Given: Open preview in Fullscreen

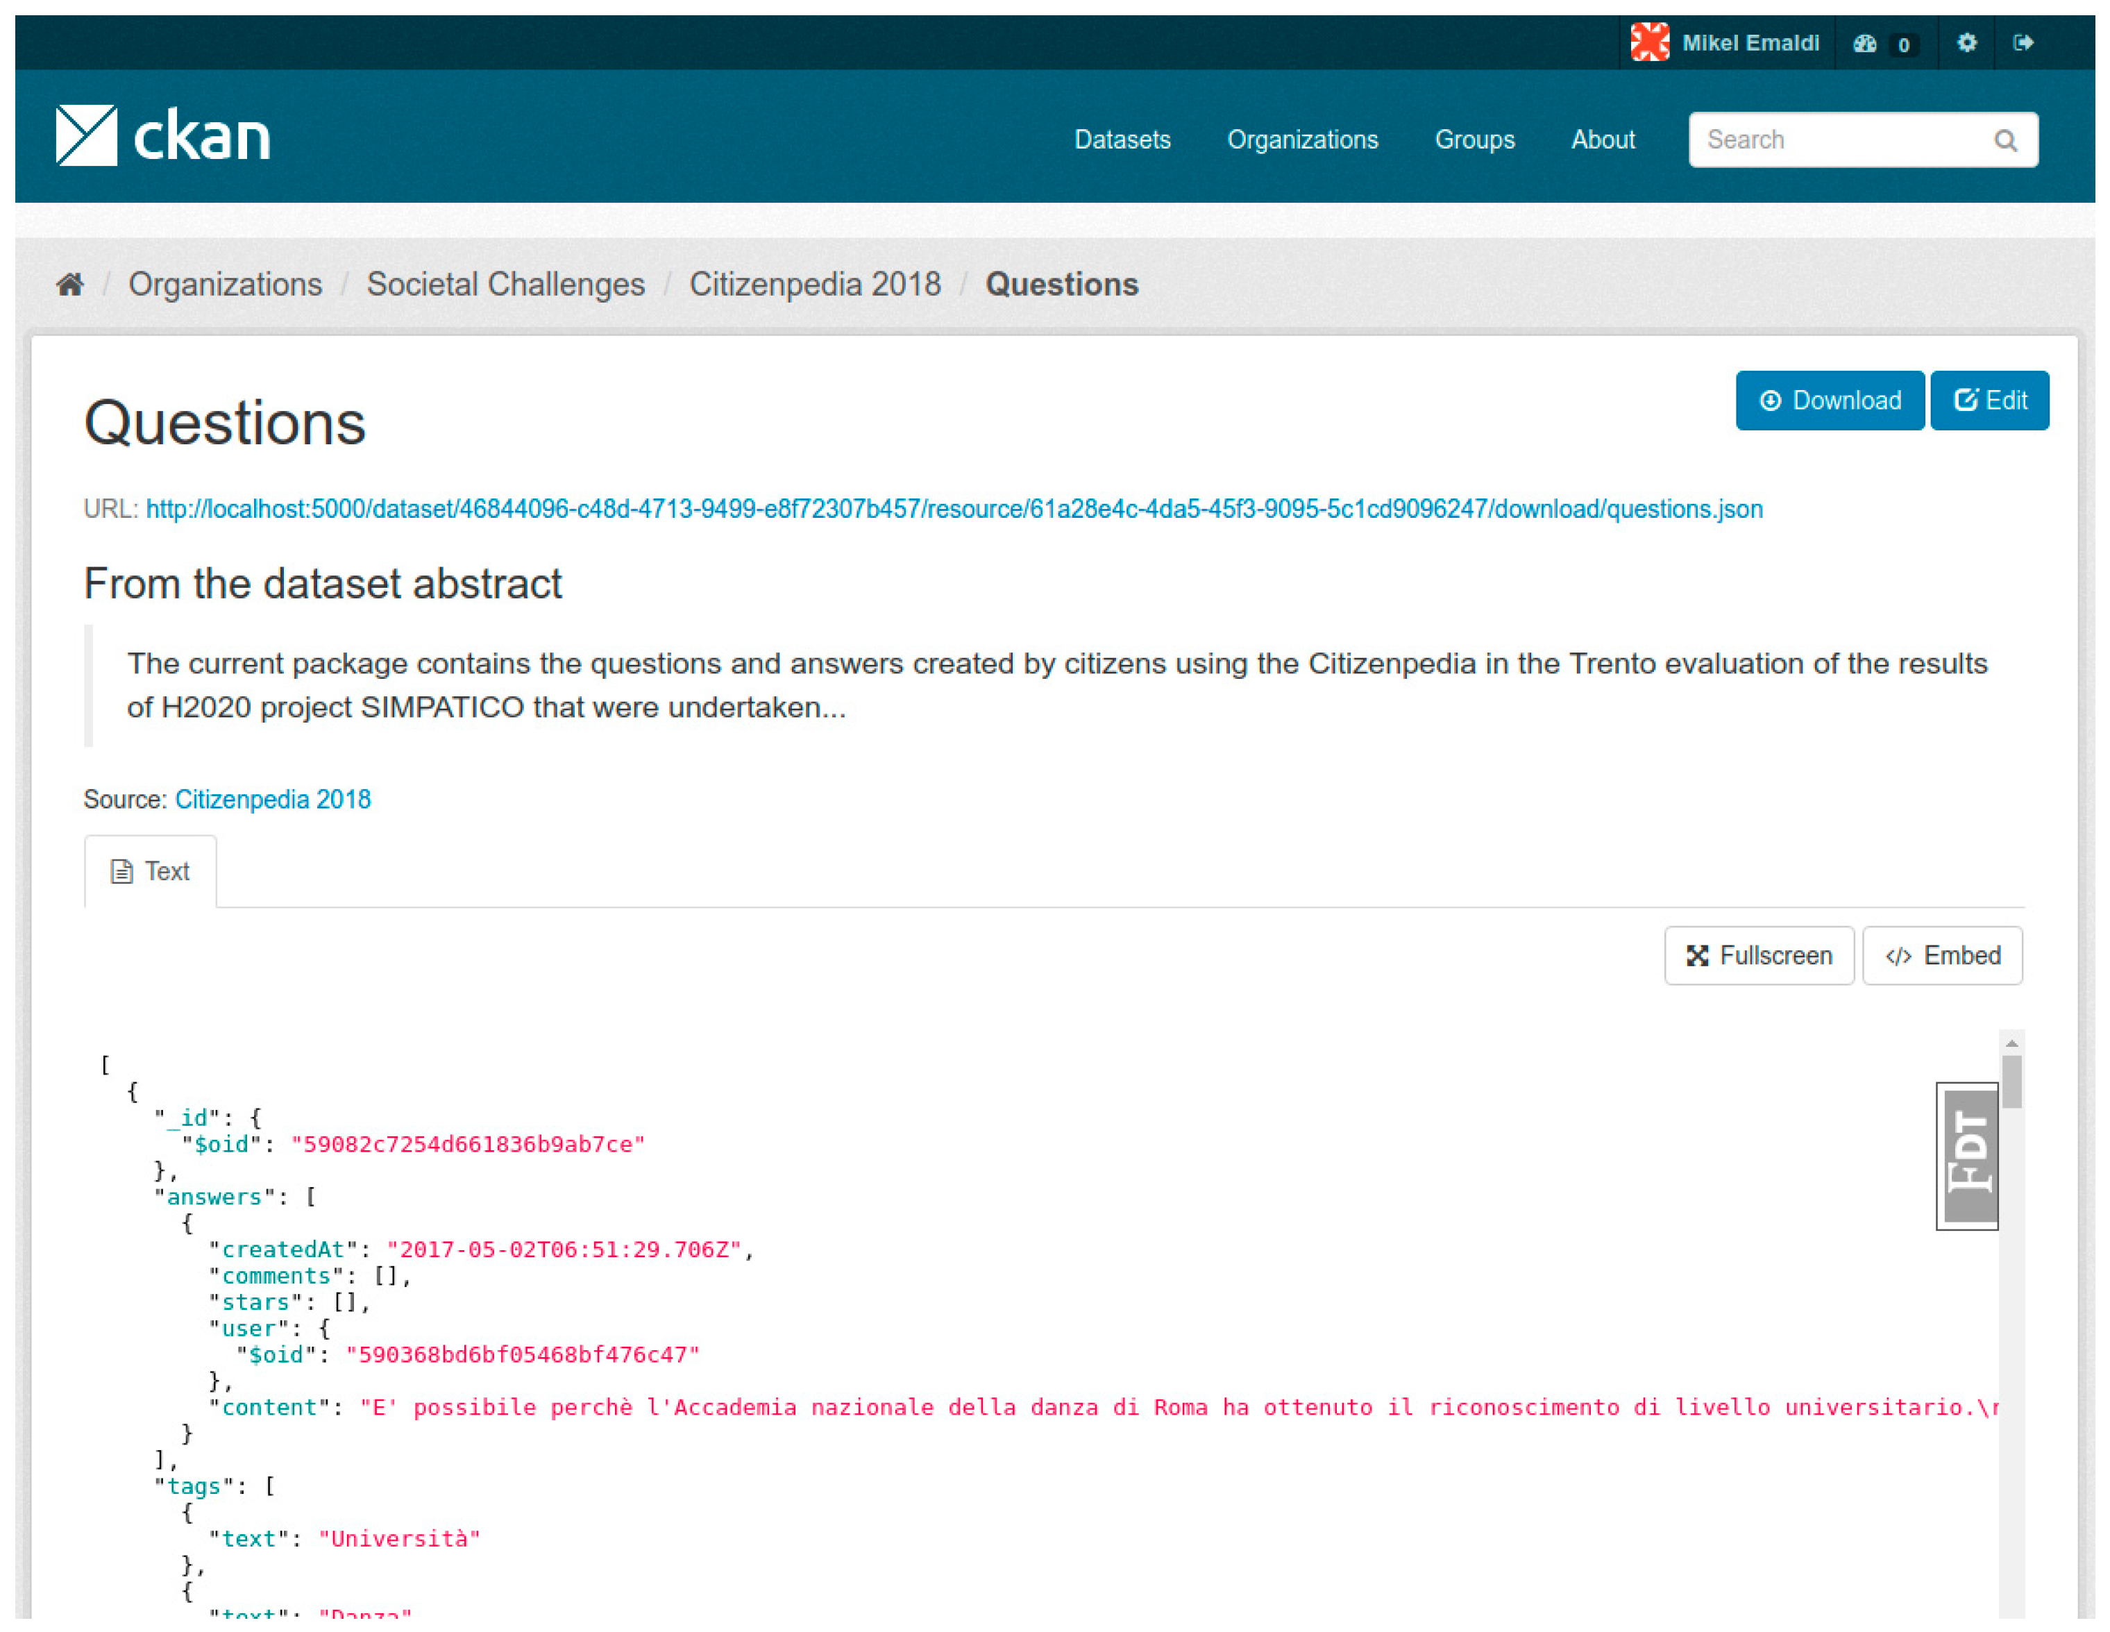Looking at the screenshot, I should pos(1758,956).
